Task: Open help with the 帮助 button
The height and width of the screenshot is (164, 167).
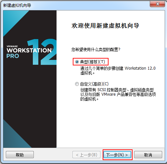Action: [20, 155]
